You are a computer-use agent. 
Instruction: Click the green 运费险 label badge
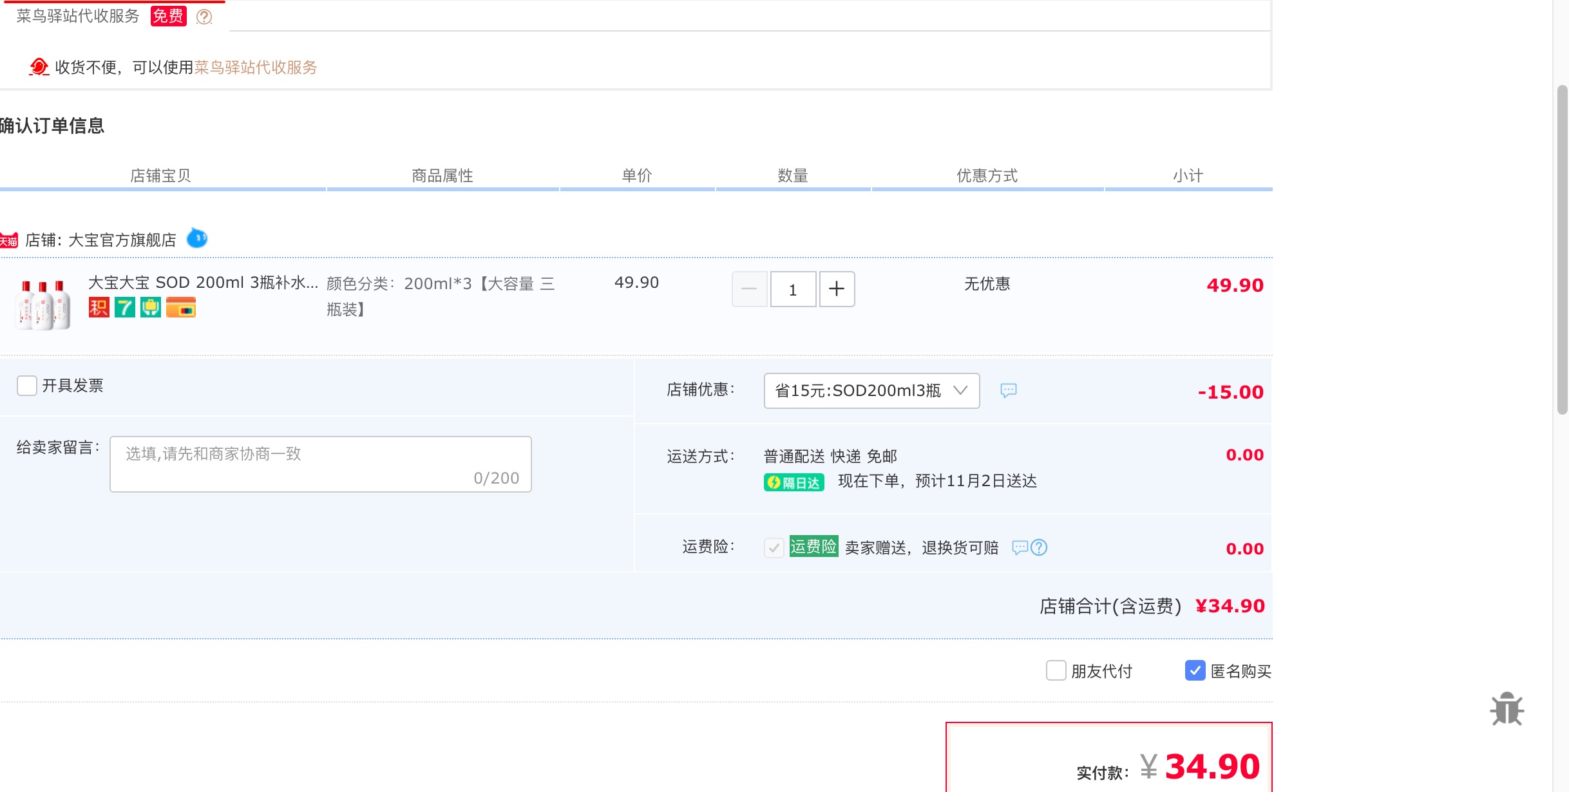(813, 546)
